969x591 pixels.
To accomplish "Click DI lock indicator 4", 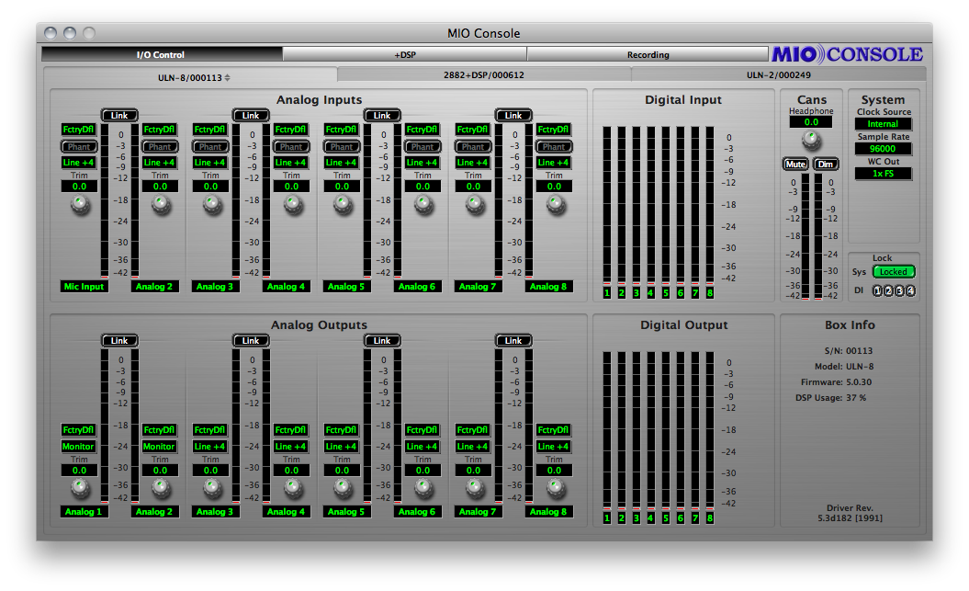I will coord(910,290).
